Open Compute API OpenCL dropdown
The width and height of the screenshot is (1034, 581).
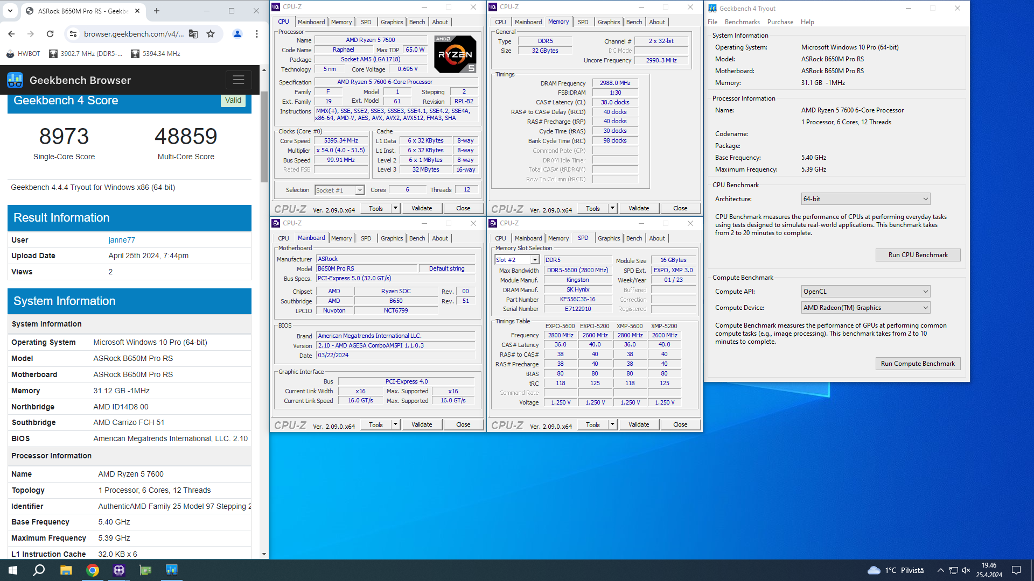(865, 292)
